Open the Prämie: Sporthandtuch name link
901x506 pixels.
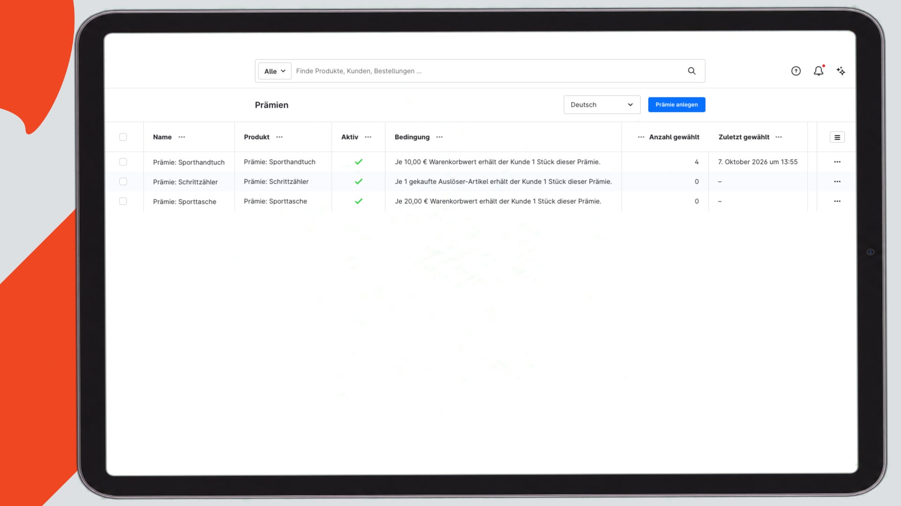pos(189,163)
